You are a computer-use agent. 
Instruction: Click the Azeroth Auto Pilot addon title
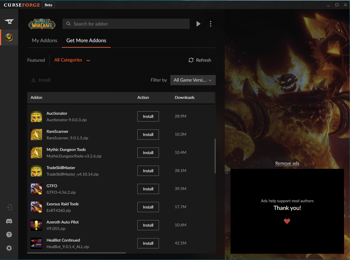click(63, 222)
